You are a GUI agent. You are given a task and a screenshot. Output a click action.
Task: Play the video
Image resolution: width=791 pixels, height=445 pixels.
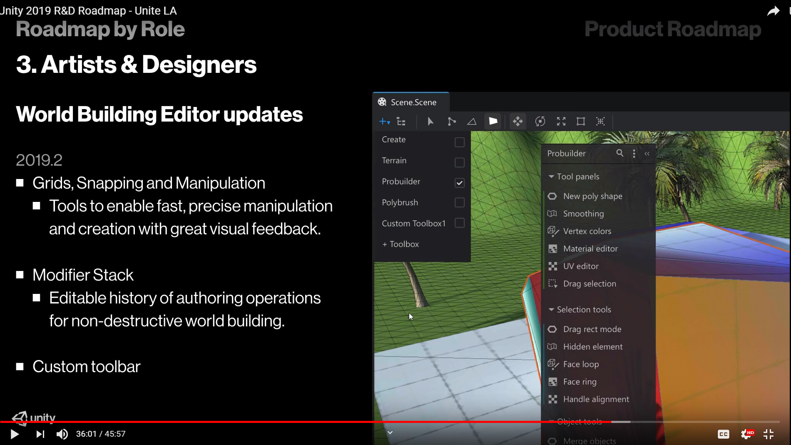coord(15,434)
